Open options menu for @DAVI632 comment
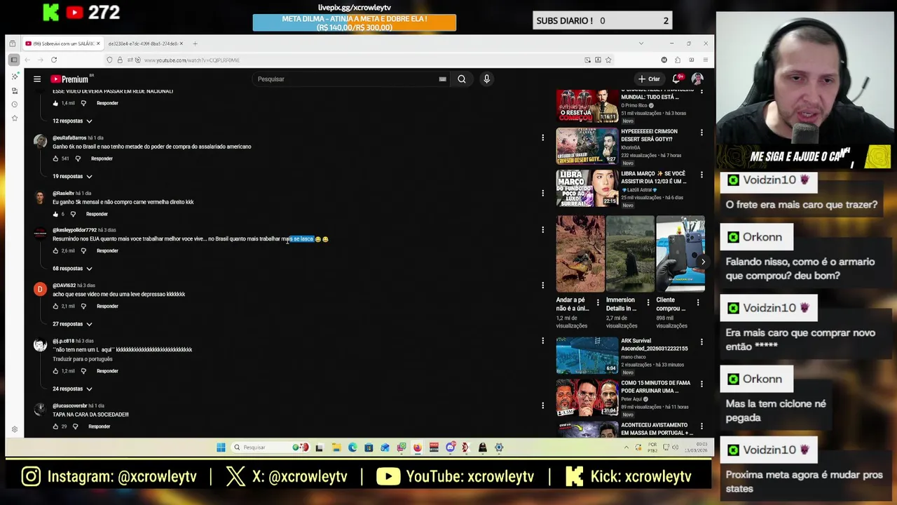 click(x=542, y=285)
